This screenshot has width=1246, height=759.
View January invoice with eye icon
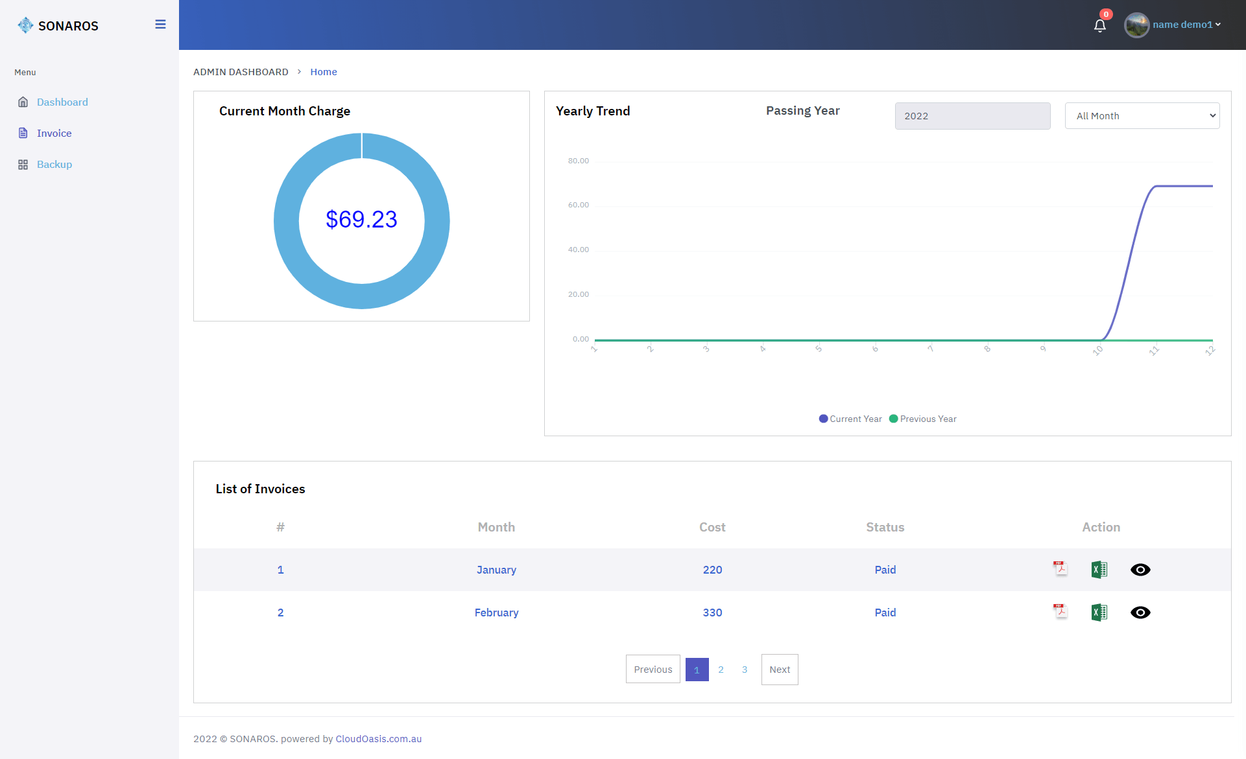(1140, 570)
